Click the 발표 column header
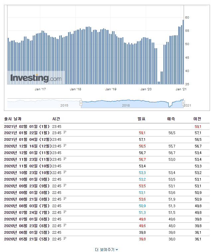Viewport: 212px width, 252px height. pos(141,119)
